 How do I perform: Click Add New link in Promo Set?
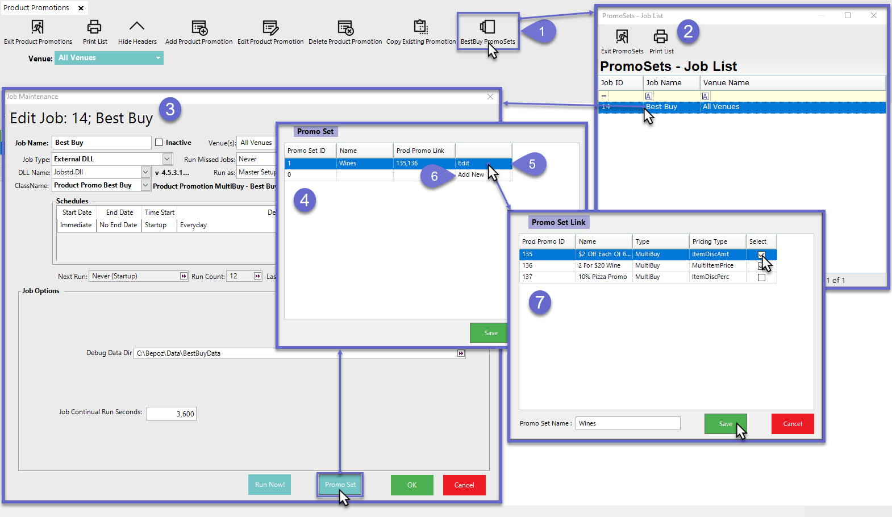point(471,174)
